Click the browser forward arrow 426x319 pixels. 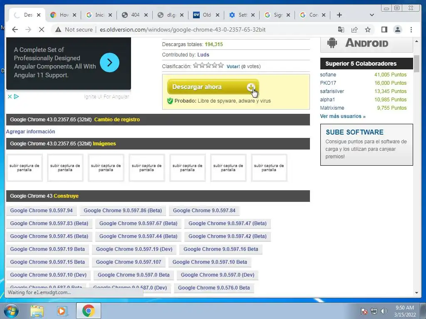[x=28, y=29]
